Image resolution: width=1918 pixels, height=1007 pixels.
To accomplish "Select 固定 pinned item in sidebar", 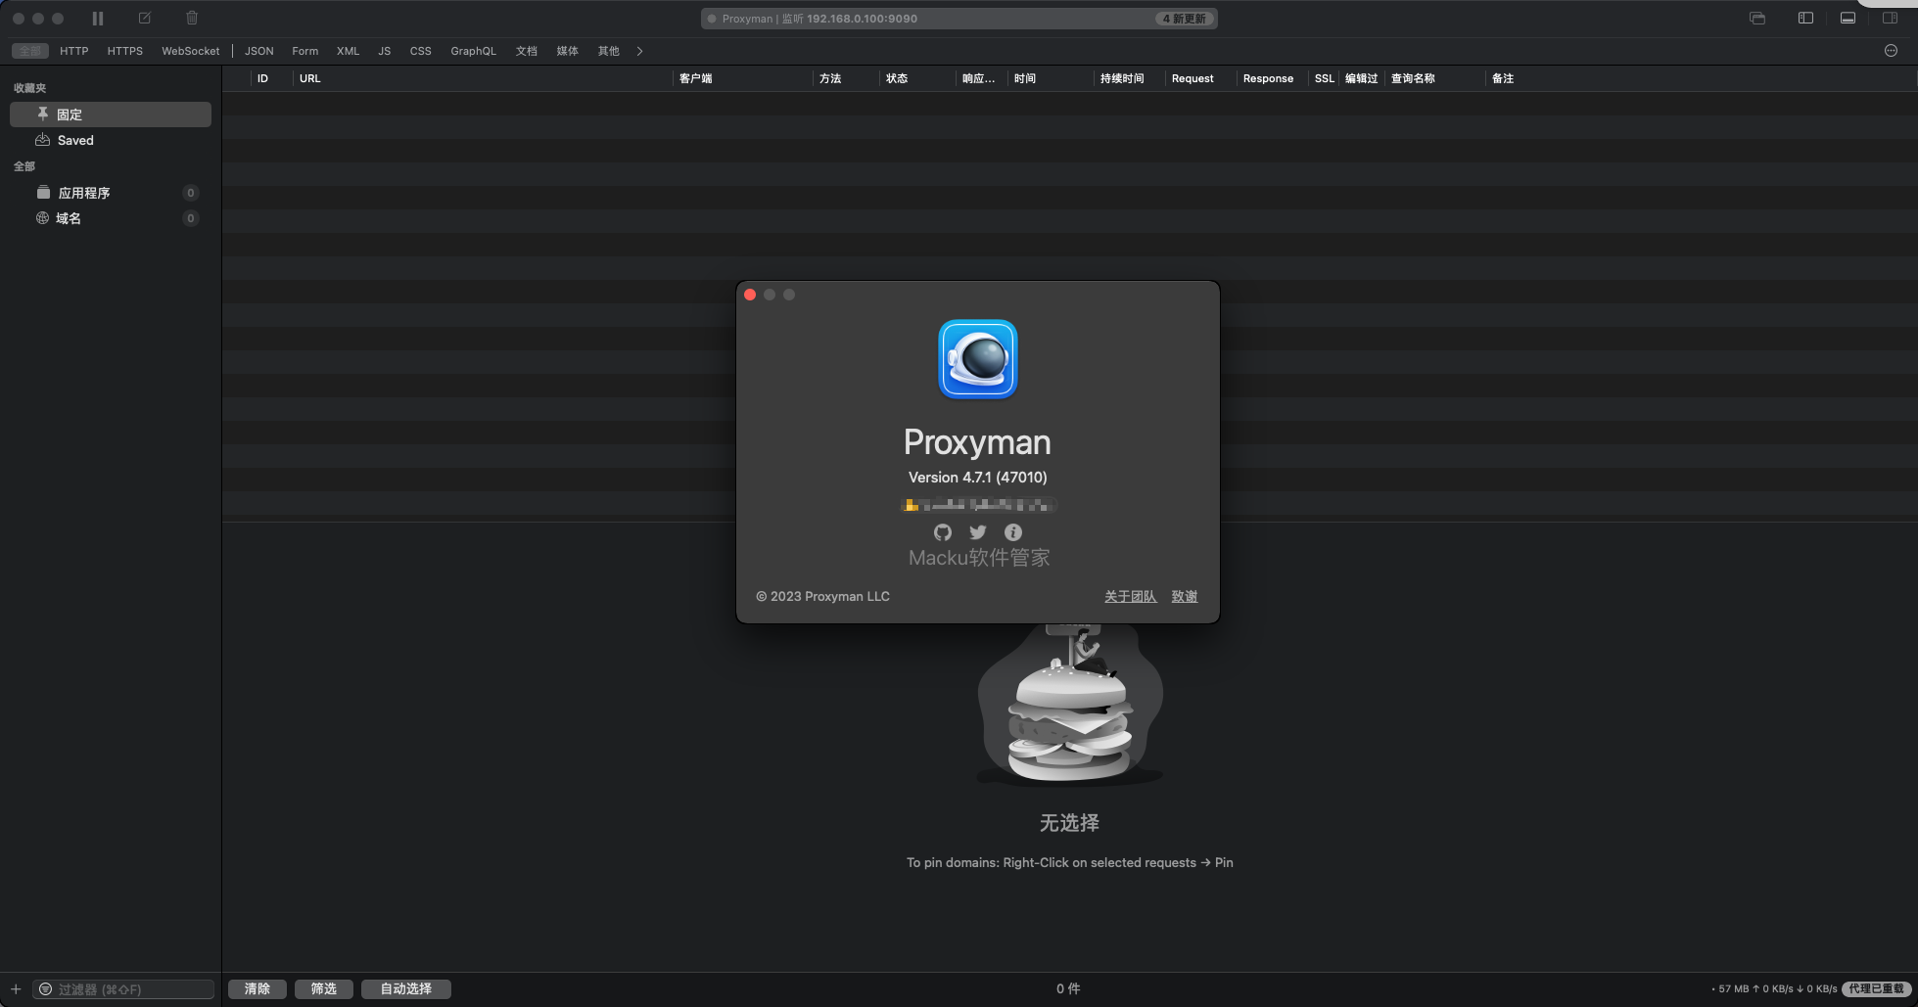I will tap(111, 114).
